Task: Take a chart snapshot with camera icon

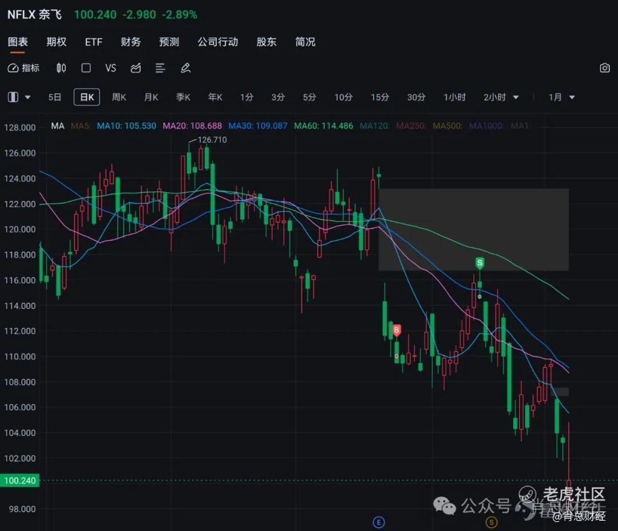Action: pyautogui.click(x=605, y=68)
